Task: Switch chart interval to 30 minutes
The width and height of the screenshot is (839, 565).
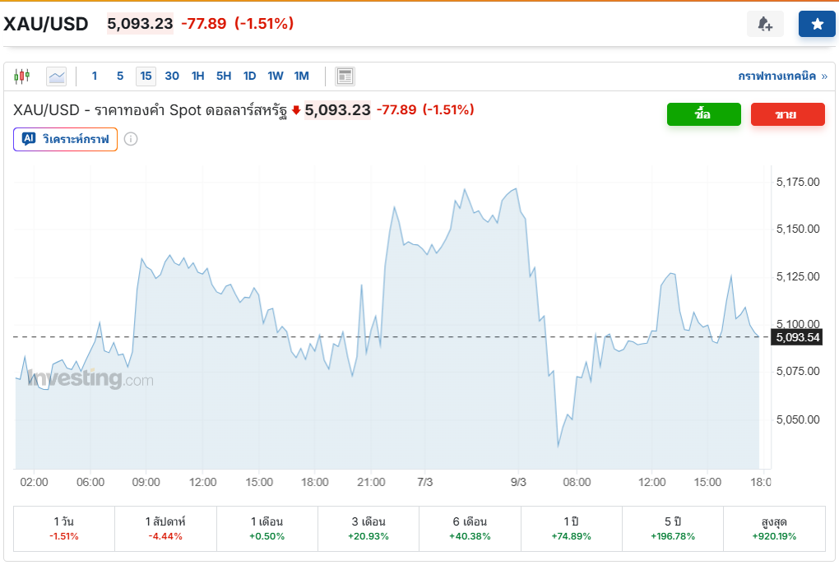Action: coord(172,76)
